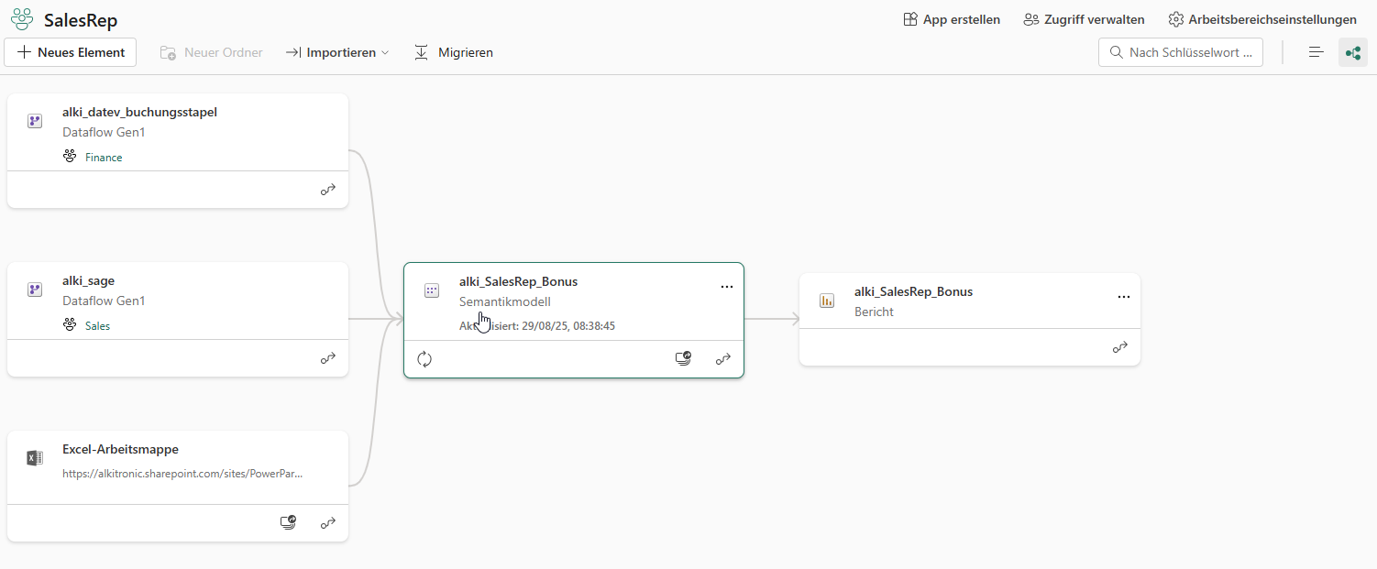The image size is (1377, 569).
Task: Click the alkitronic sharepoint URL text
Action: pyautogui.click(x=182, y=474)
